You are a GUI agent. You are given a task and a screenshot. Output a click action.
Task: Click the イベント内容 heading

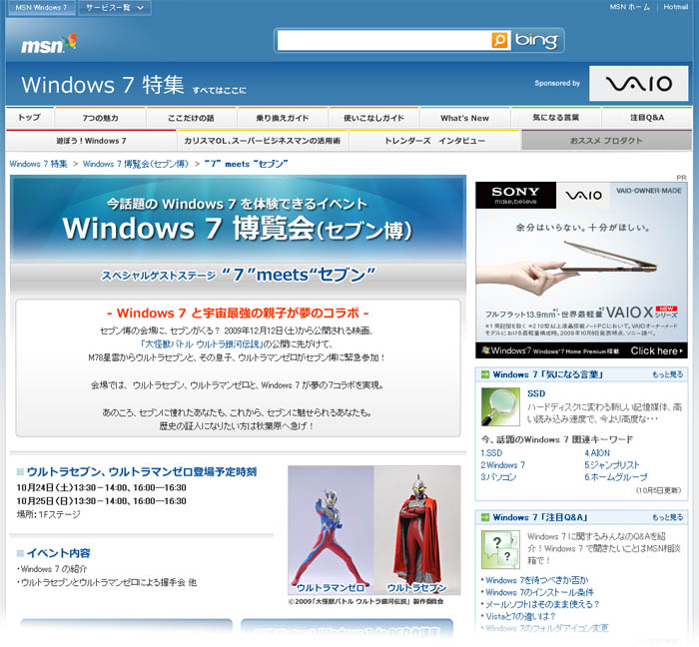pos(58,553)
